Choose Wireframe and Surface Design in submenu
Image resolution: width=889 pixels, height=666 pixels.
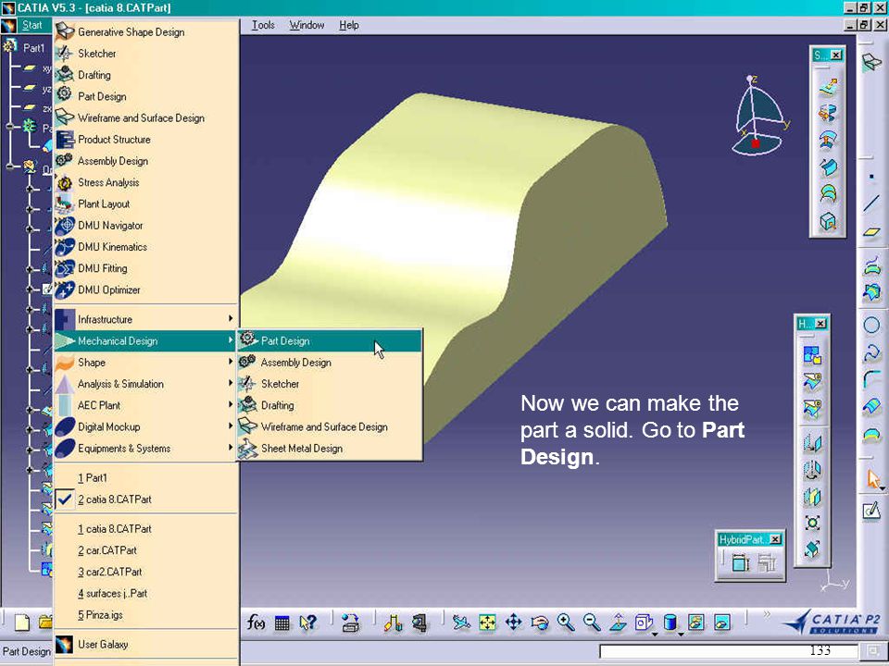(x=330, y=427)
